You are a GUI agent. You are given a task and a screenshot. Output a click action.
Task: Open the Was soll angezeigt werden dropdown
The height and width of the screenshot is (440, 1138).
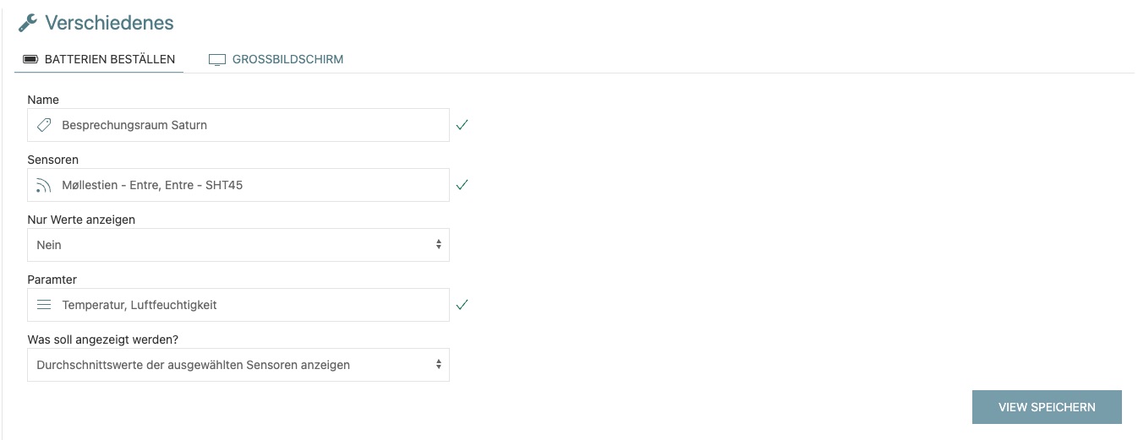[238, 365]
